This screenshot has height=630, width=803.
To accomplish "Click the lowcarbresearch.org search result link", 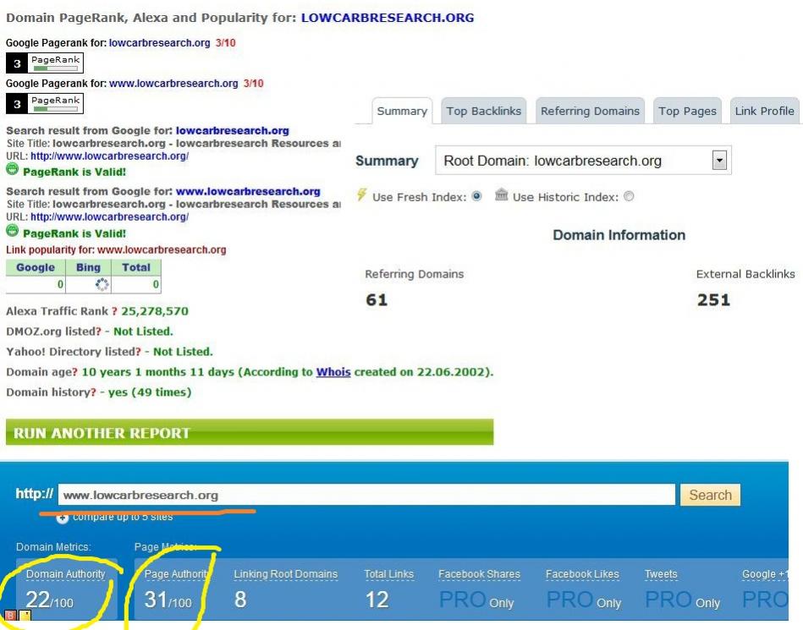I will click(x=233, y=130).
